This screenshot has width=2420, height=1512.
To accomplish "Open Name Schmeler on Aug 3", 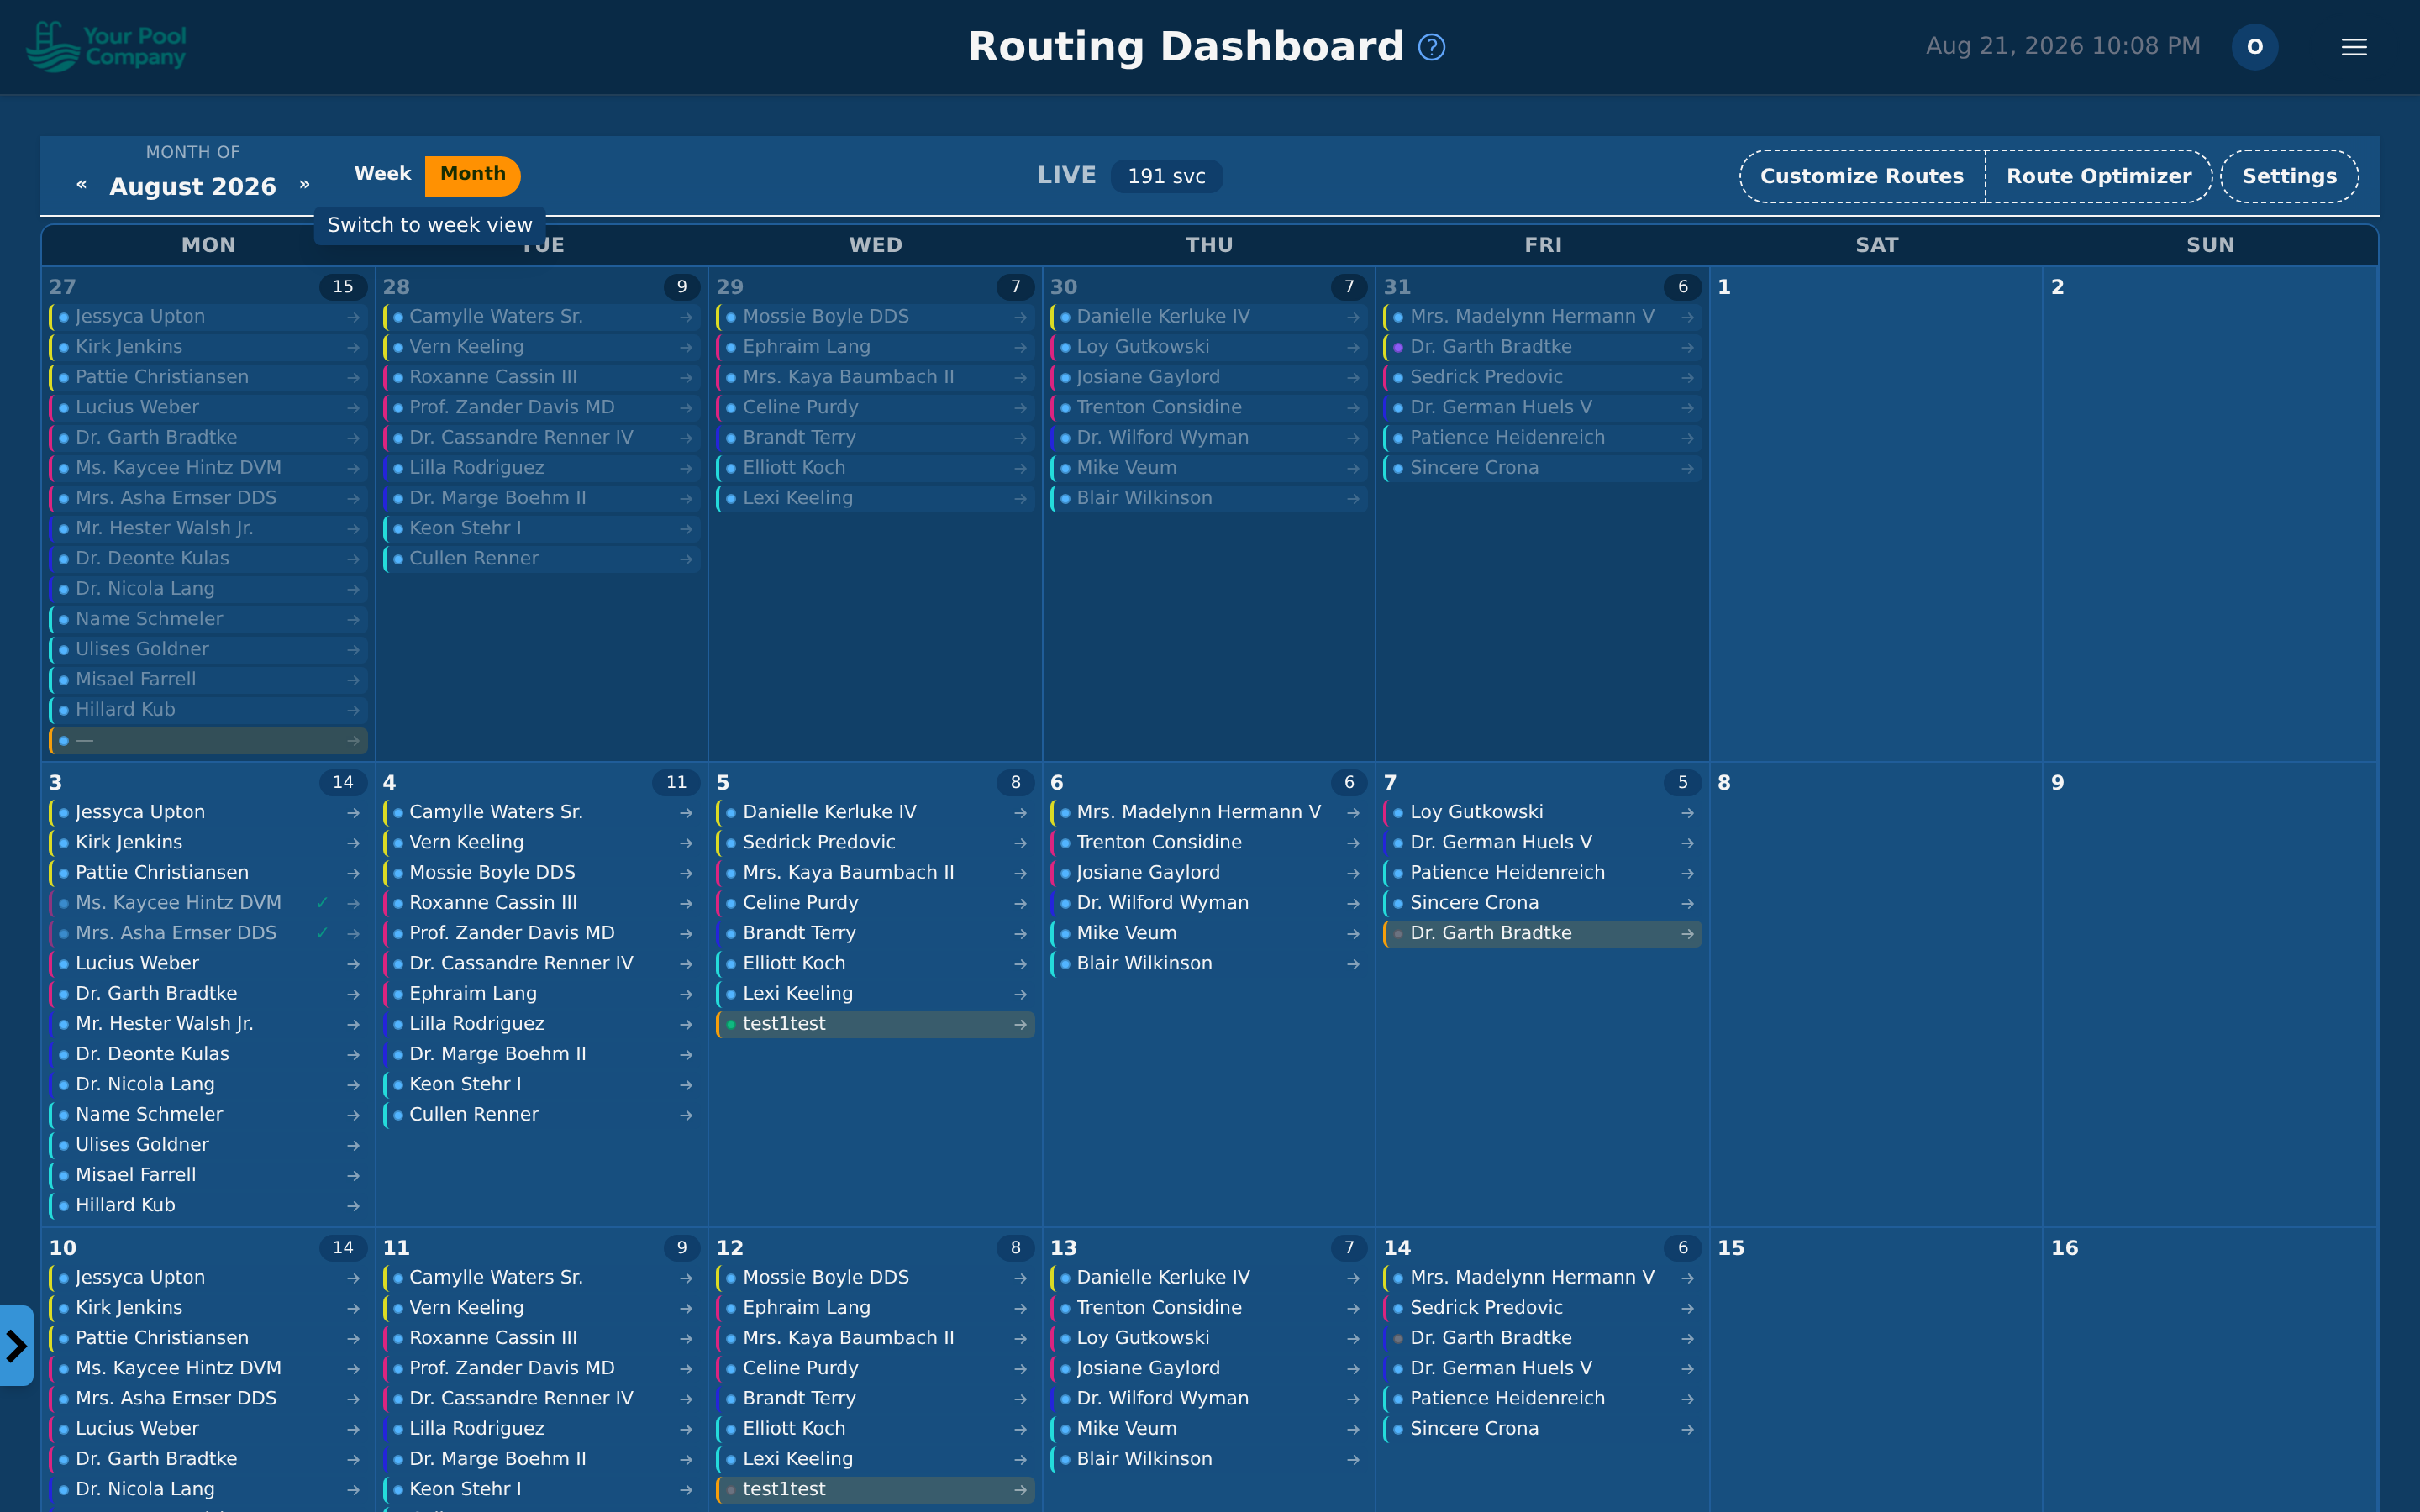I will coord(208,1115).
